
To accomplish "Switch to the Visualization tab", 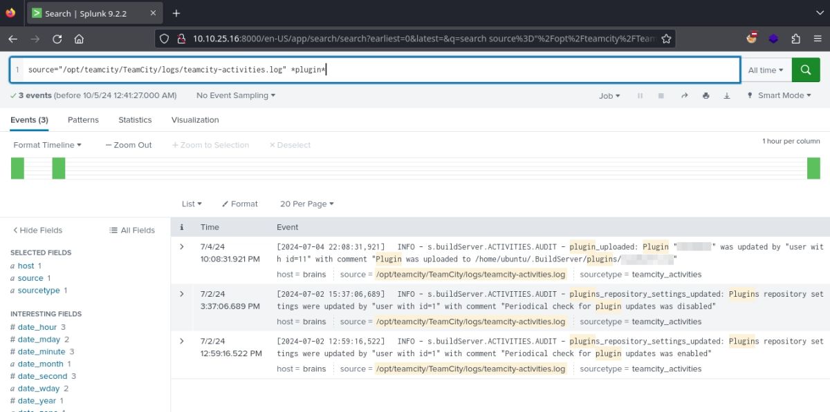I will tap(195, 120).
